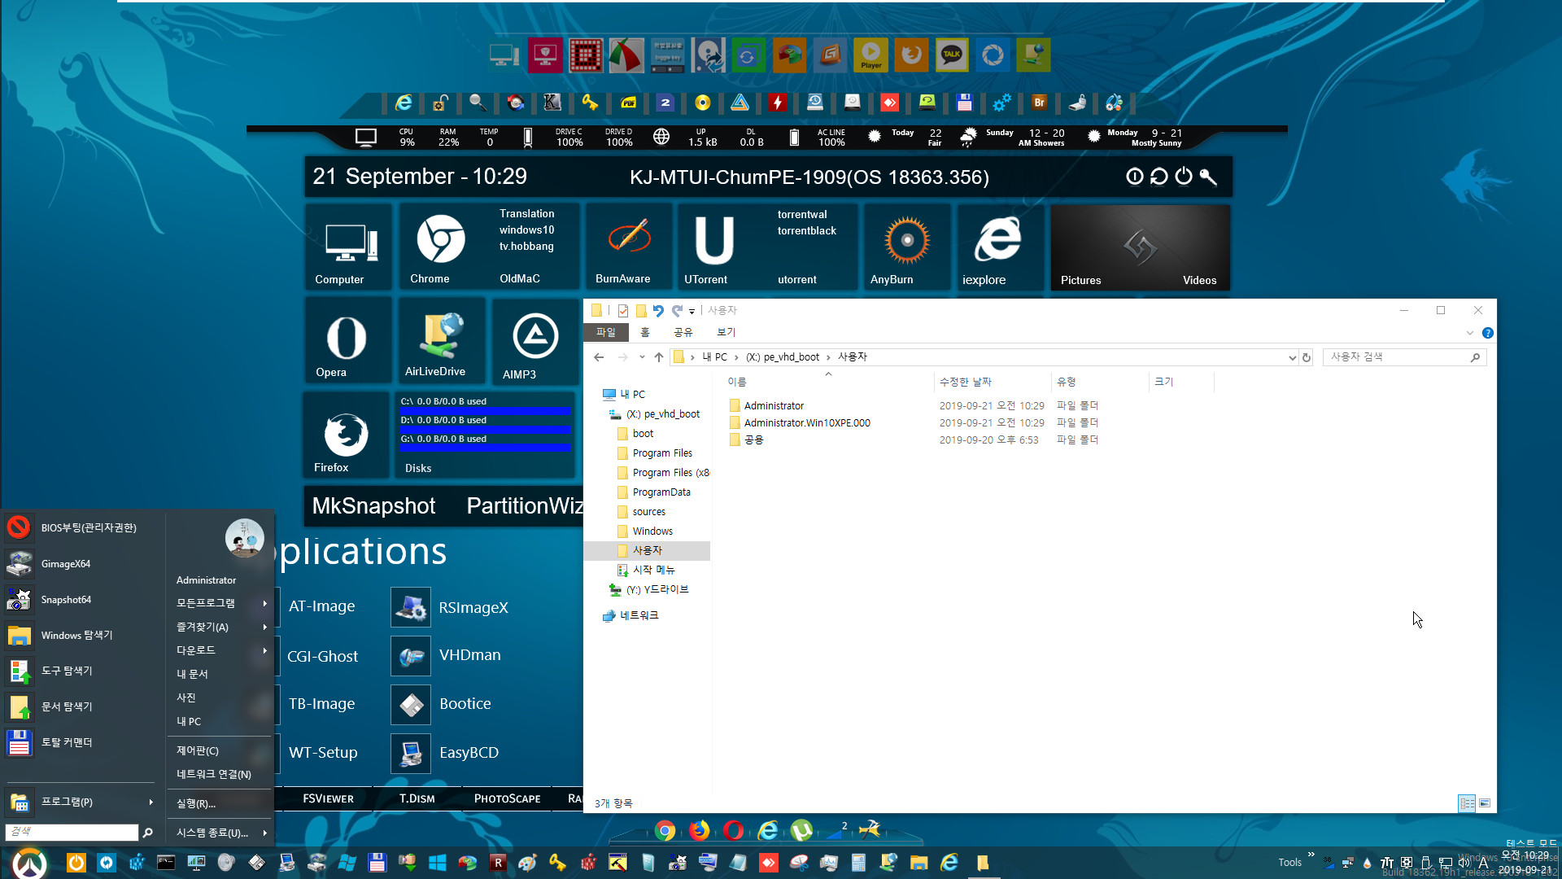Switch to the 공유 ribbon tab
This screenshot has width=1562, height=879.
click(683, 332)
